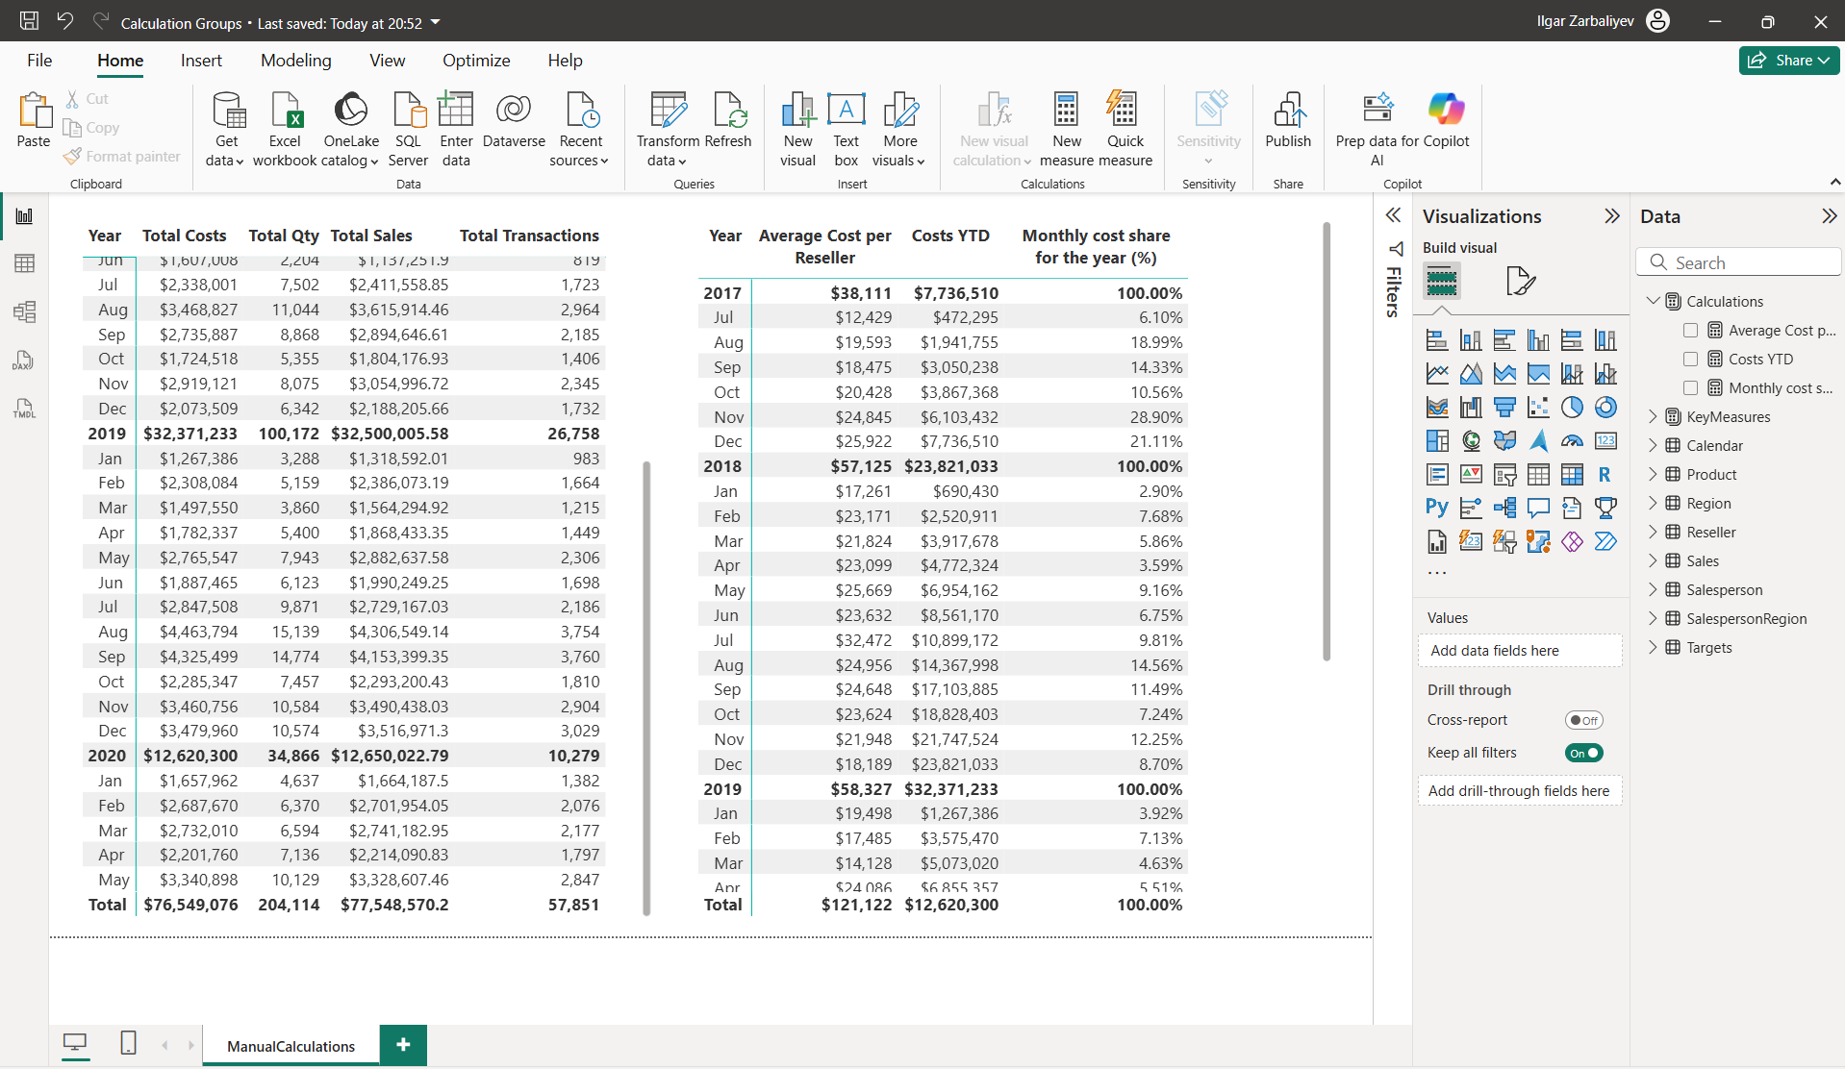Focus the Data pane Search box
Image resolution: width=1845 pixels, height=1069 pixels.
click(1738, 262)
